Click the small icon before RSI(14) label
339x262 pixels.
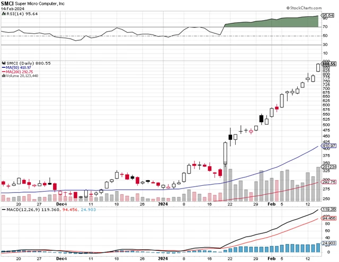pyautogui.click(x=4, y=14)
